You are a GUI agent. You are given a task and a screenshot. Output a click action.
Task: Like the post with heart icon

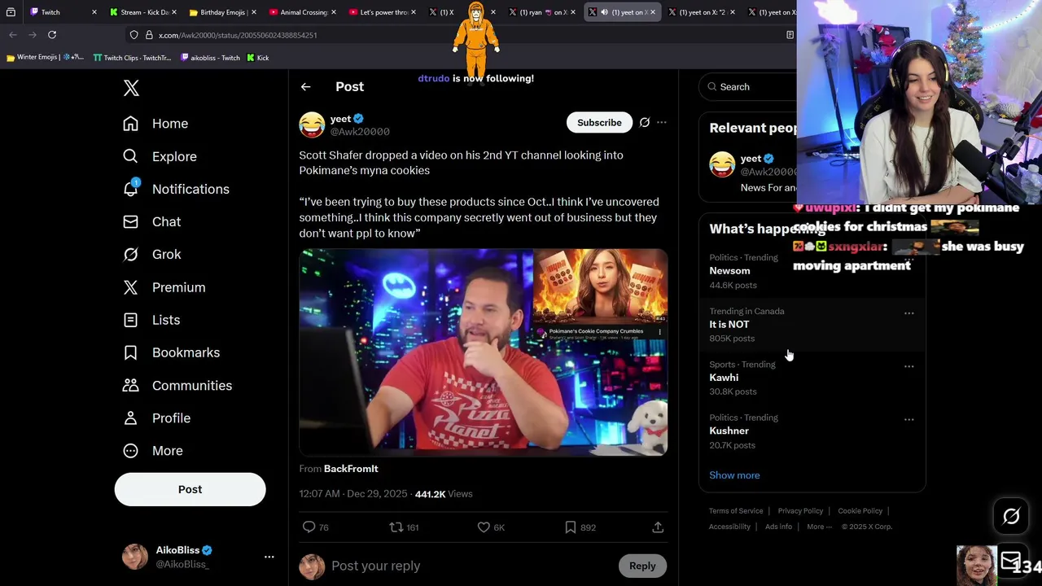(x=484, y=527)
